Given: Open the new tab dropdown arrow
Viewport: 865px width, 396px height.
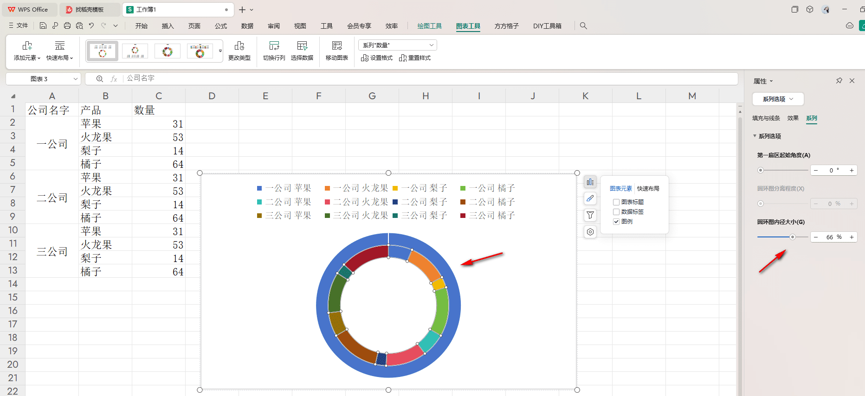Looking at the screenshot, I should tap(252, 10).
